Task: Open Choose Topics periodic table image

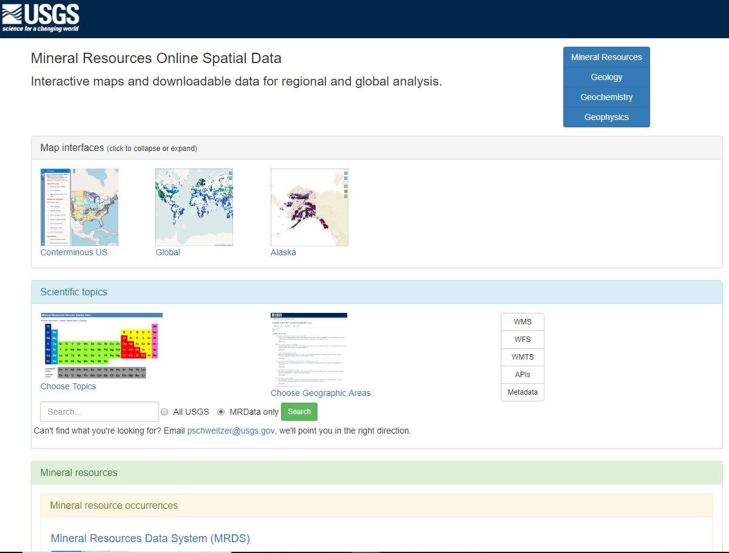Action: pos(101,346)
